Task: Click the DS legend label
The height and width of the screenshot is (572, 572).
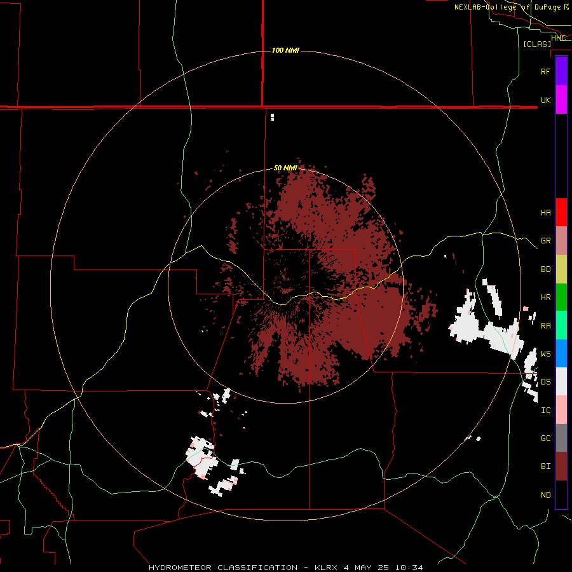Action: [545, 381]
